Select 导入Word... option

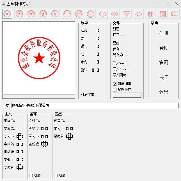[122, 63]
